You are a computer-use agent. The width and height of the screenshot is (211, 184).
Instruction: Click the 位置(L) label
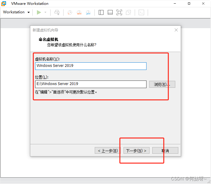[x=42, y=77]
